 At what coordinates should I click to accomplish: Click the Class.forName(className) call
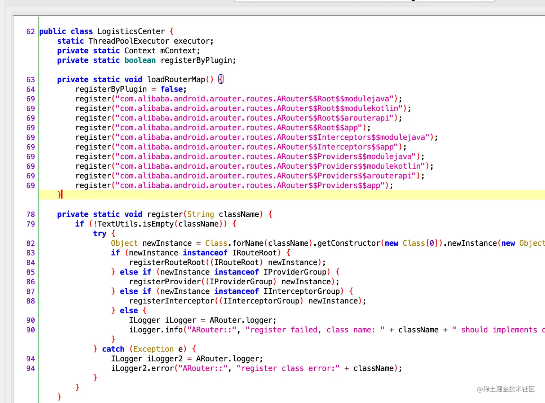tap(259, 243)
